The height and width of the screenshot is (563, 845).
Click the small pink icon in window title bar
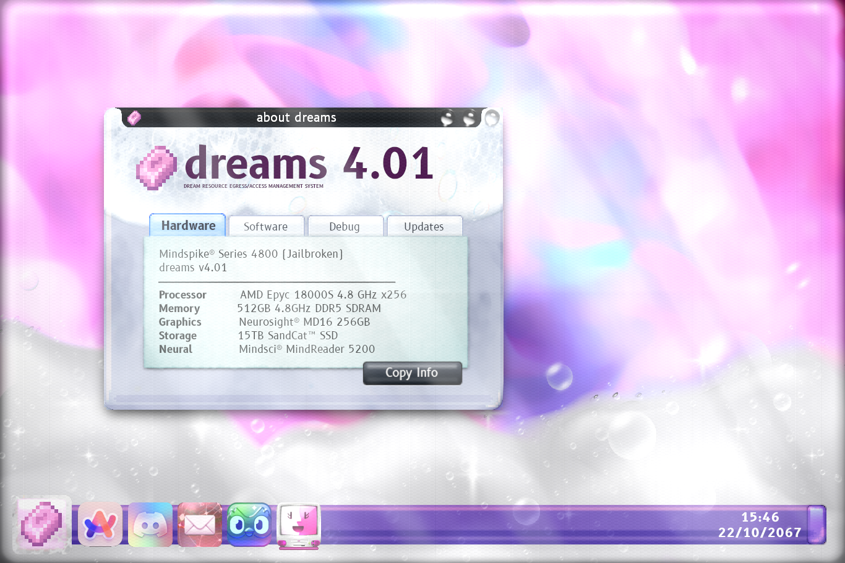[134, 117]
